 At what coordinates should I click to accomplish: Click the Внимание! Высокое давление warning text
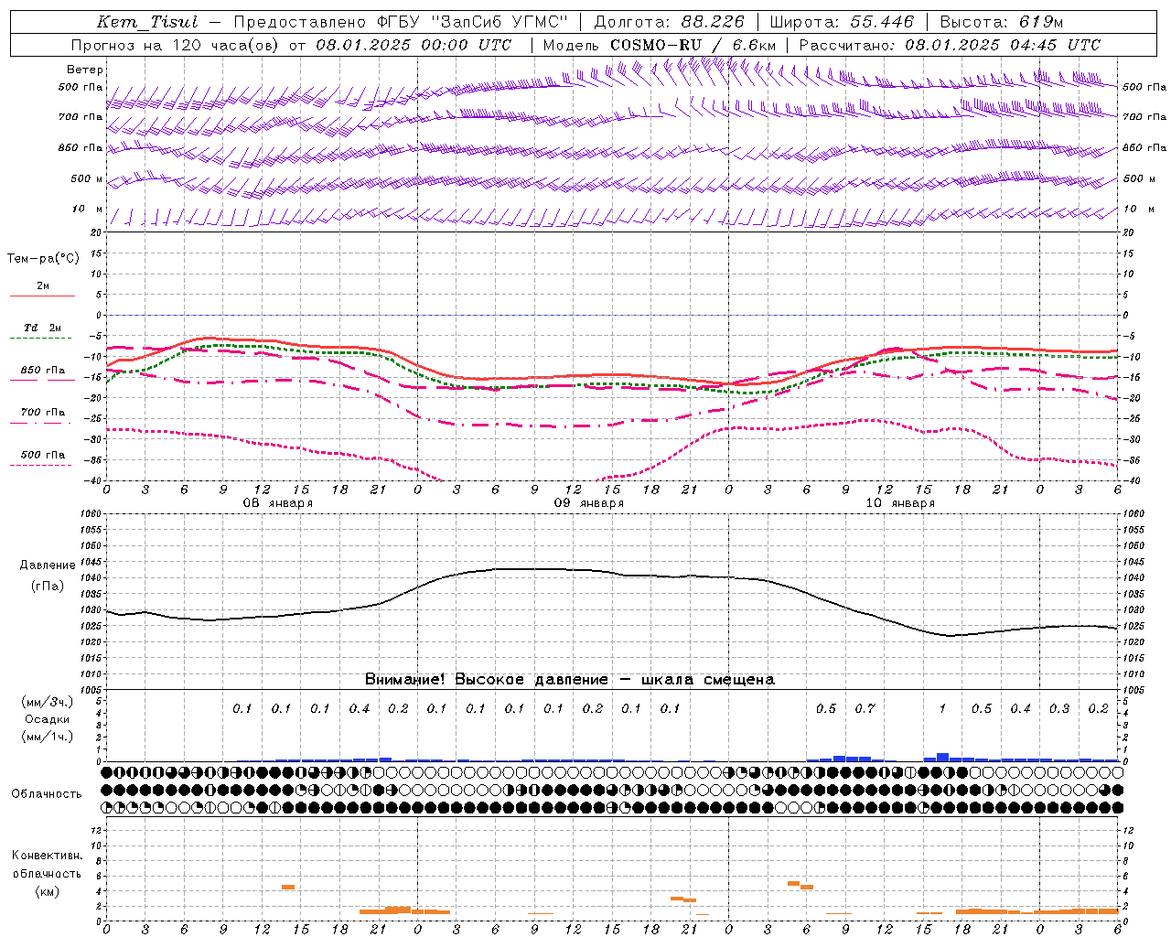click(x=569, y=680)
